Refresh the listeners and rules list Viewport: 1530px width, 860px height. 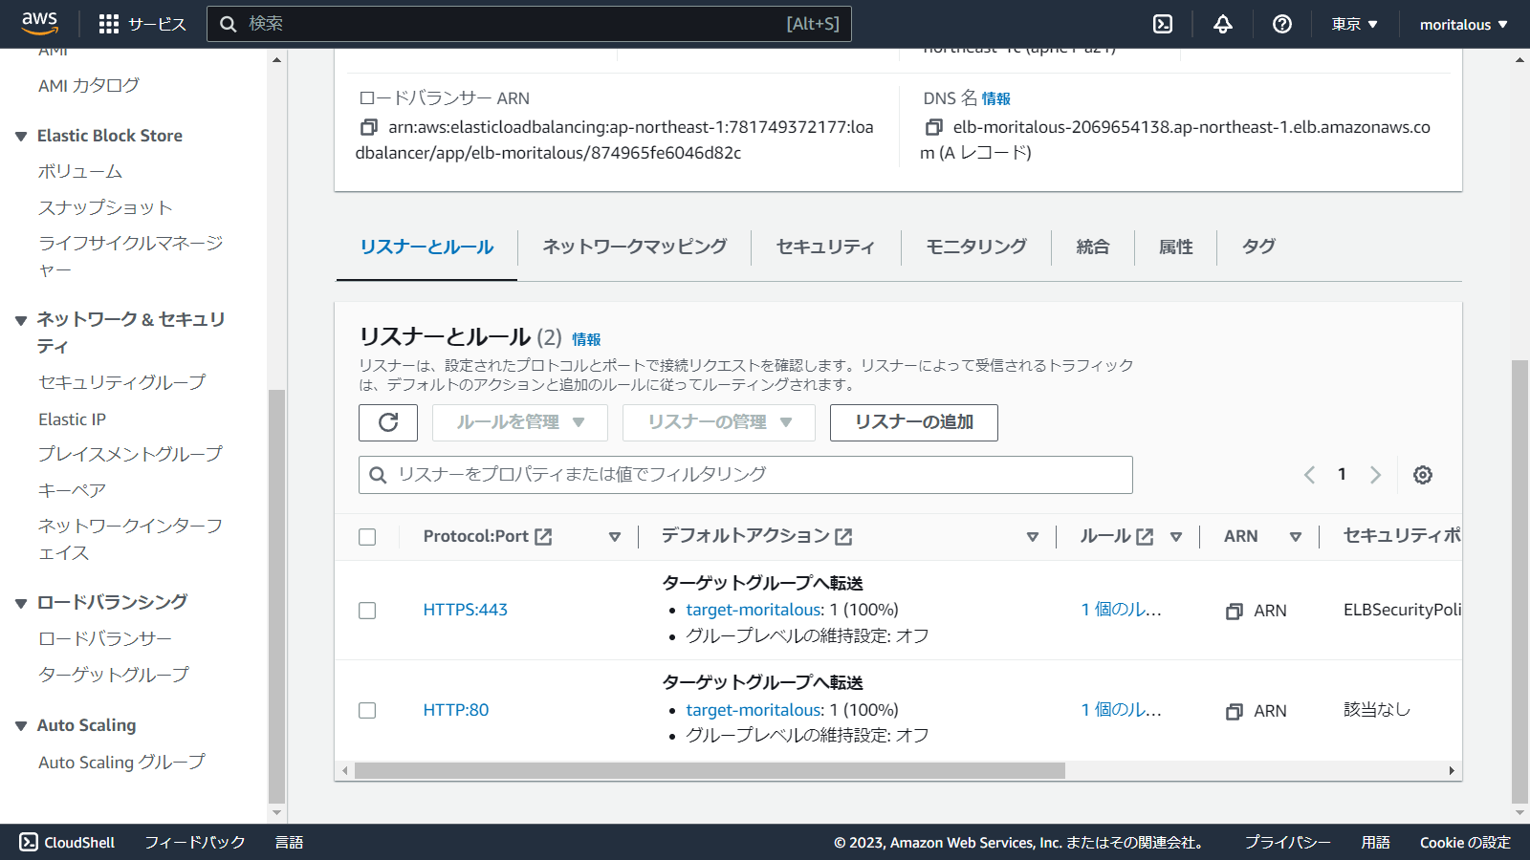point(388,422)
